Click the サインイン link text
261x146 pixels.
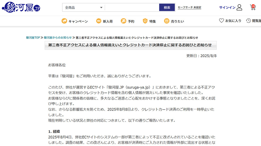click(x=227, y=7)
